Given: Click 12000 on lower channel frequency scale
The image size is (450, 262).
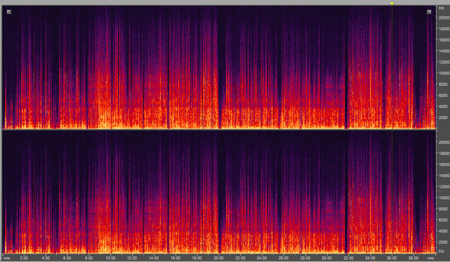Looking at the screenshot, I should (x=442, y=186).
